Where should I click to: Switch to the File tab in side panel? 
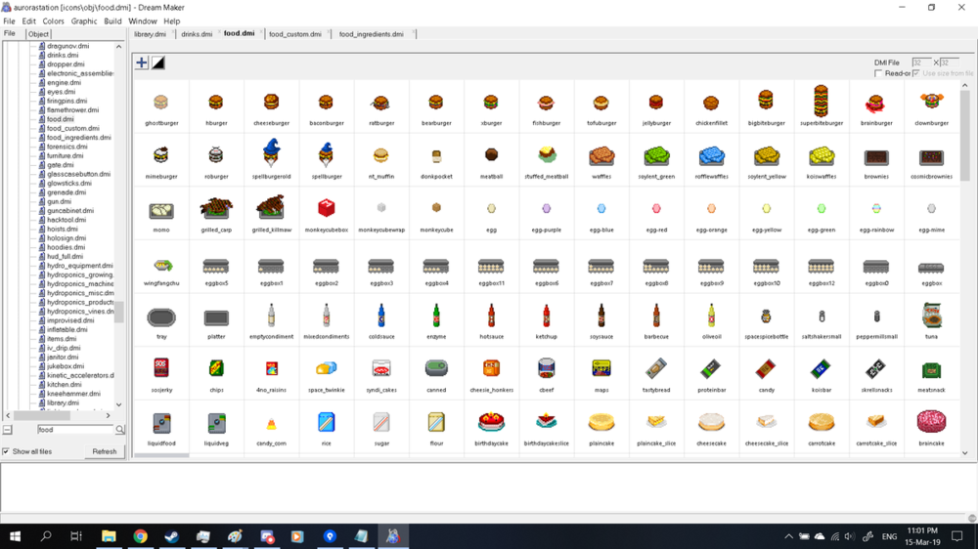[10, 33]
